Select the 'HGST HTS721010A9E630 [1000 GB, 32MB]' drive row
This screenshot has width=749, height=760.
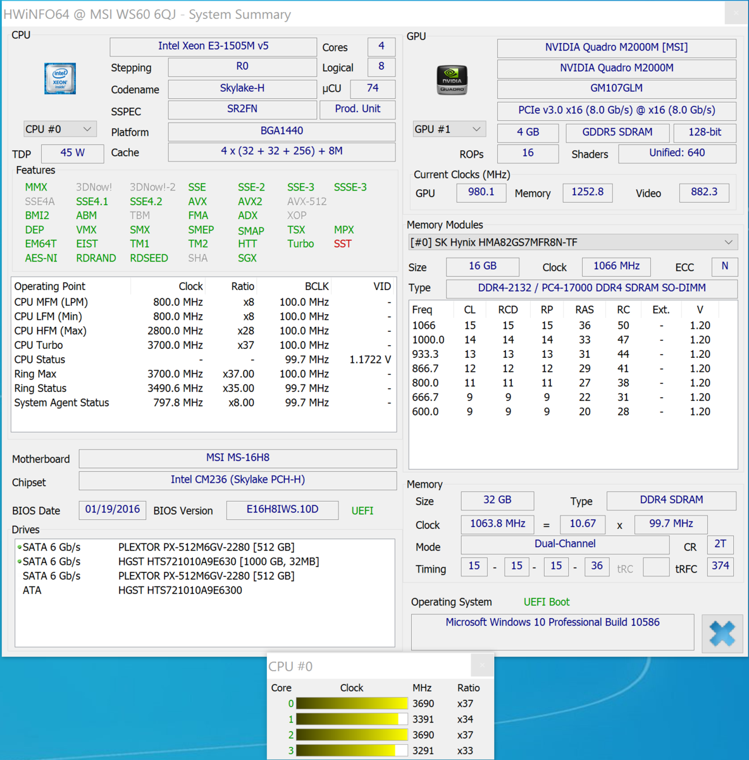pyautogui.click(x=205, y=562)
